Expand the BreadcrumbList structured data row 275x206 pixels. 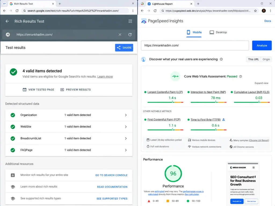pyautogui.click(x=69, y=138)
